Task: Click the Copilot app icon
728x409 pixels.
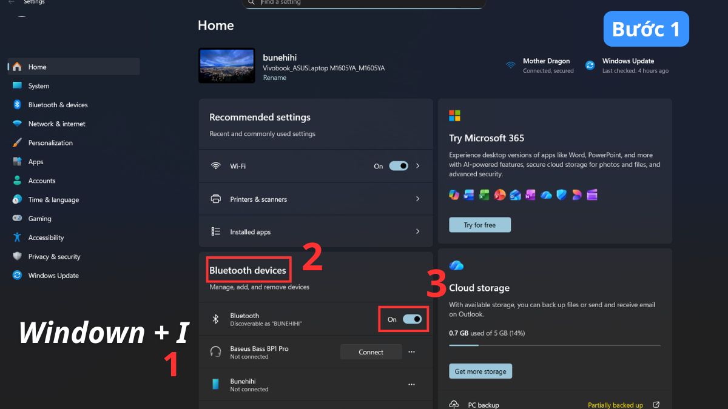Action: (x=454, y=195)
